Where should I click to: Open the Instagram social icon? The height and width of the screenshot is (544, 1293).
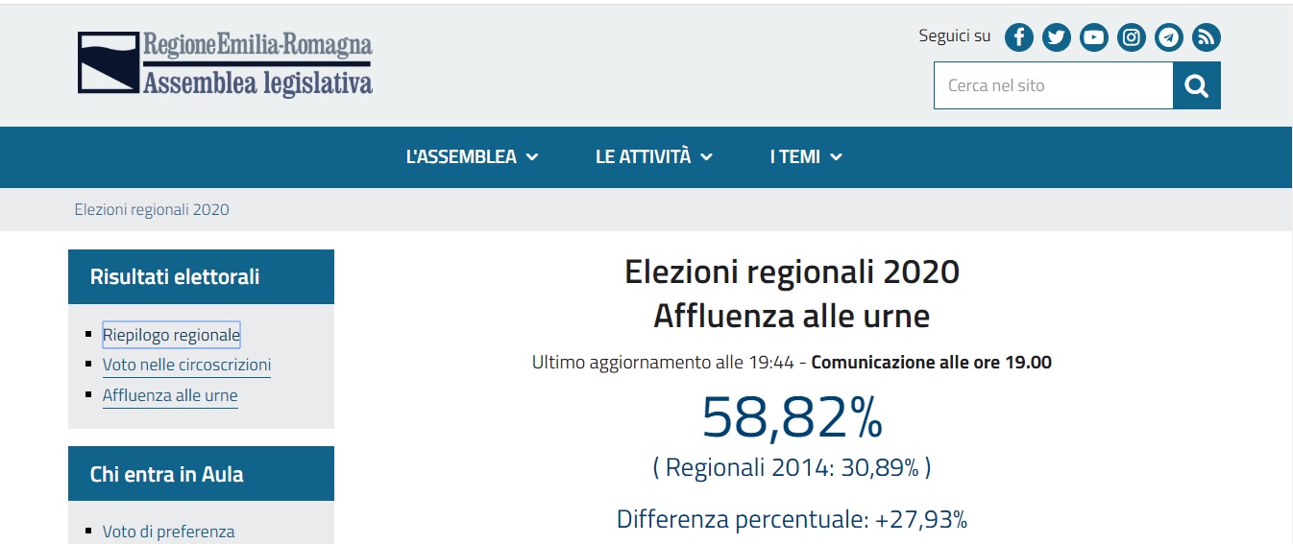[1132, 37]
